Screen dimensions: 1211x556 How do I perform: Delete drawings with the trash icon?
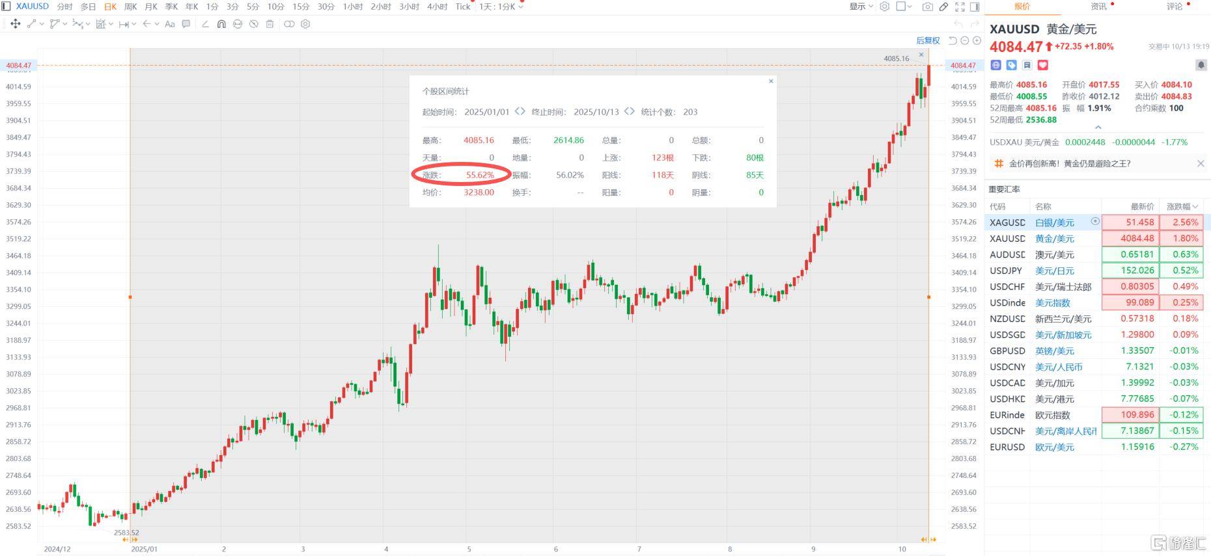[x=270, y=24]
